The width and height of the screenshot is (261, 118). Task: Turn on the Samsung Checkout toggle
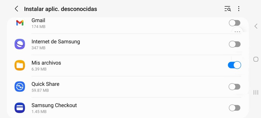point(235,108)
